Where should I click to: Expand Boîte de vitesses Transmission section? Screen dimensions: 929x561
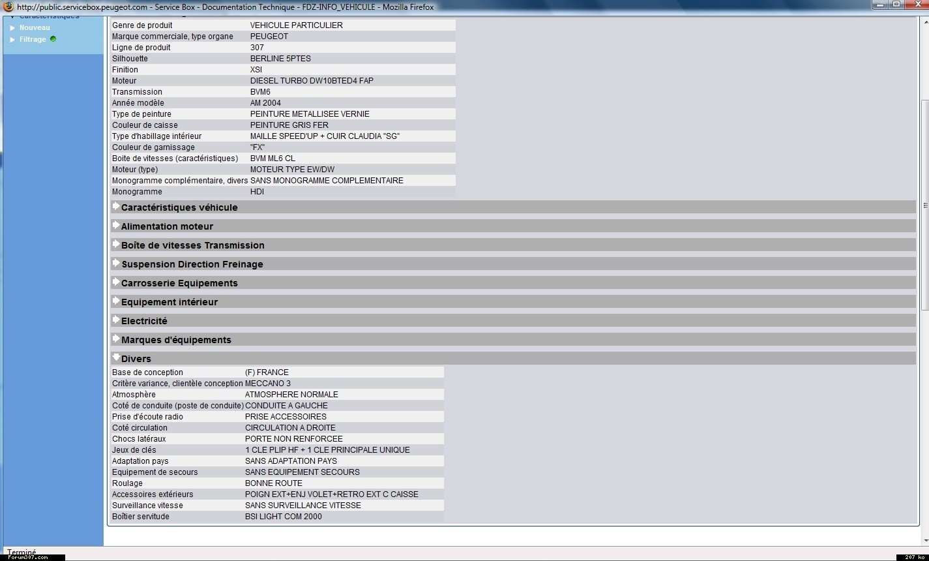513,245
